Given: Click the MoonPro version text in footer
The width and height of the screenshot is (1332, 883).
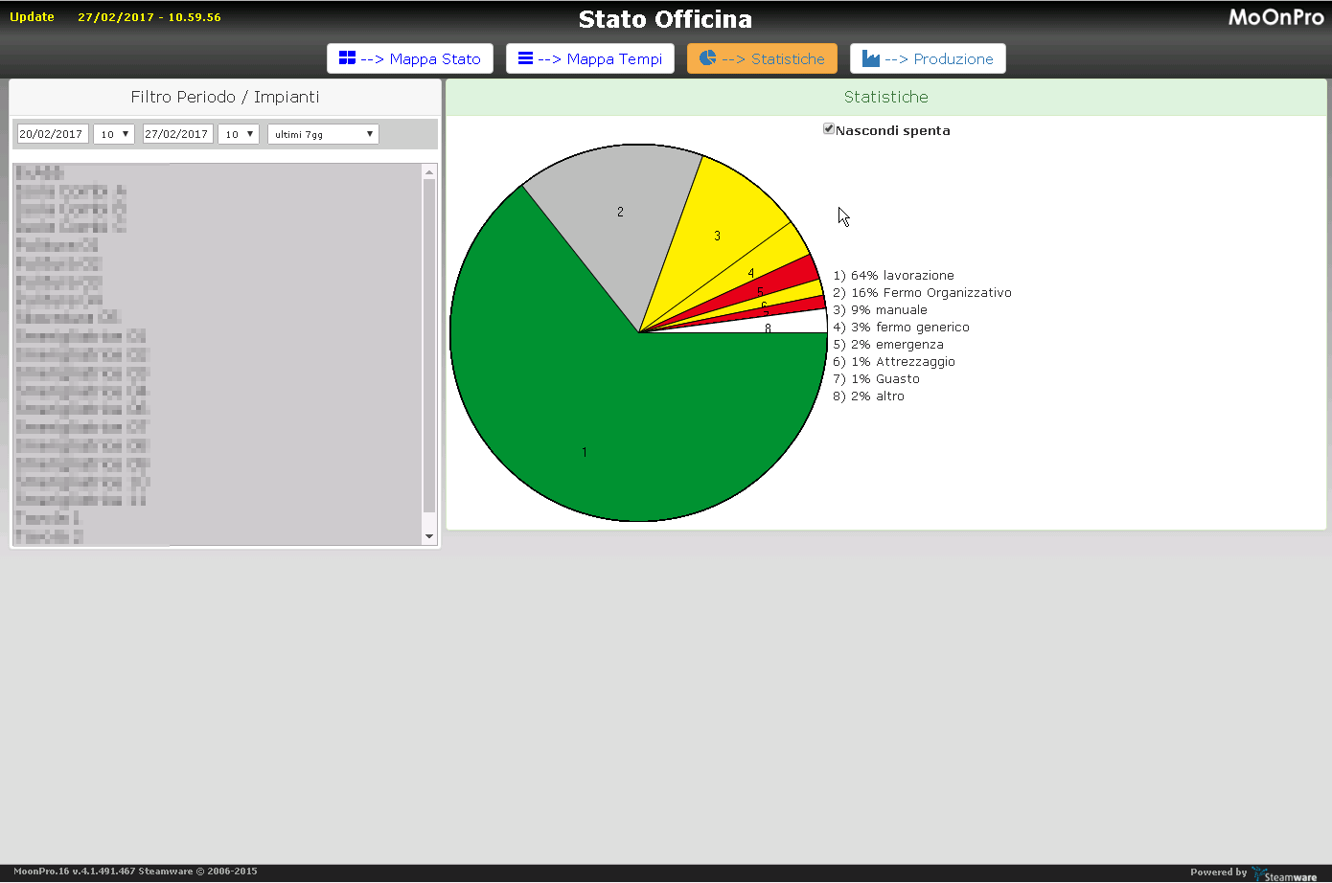Looking at the screenshot, I should click(135, 872).
